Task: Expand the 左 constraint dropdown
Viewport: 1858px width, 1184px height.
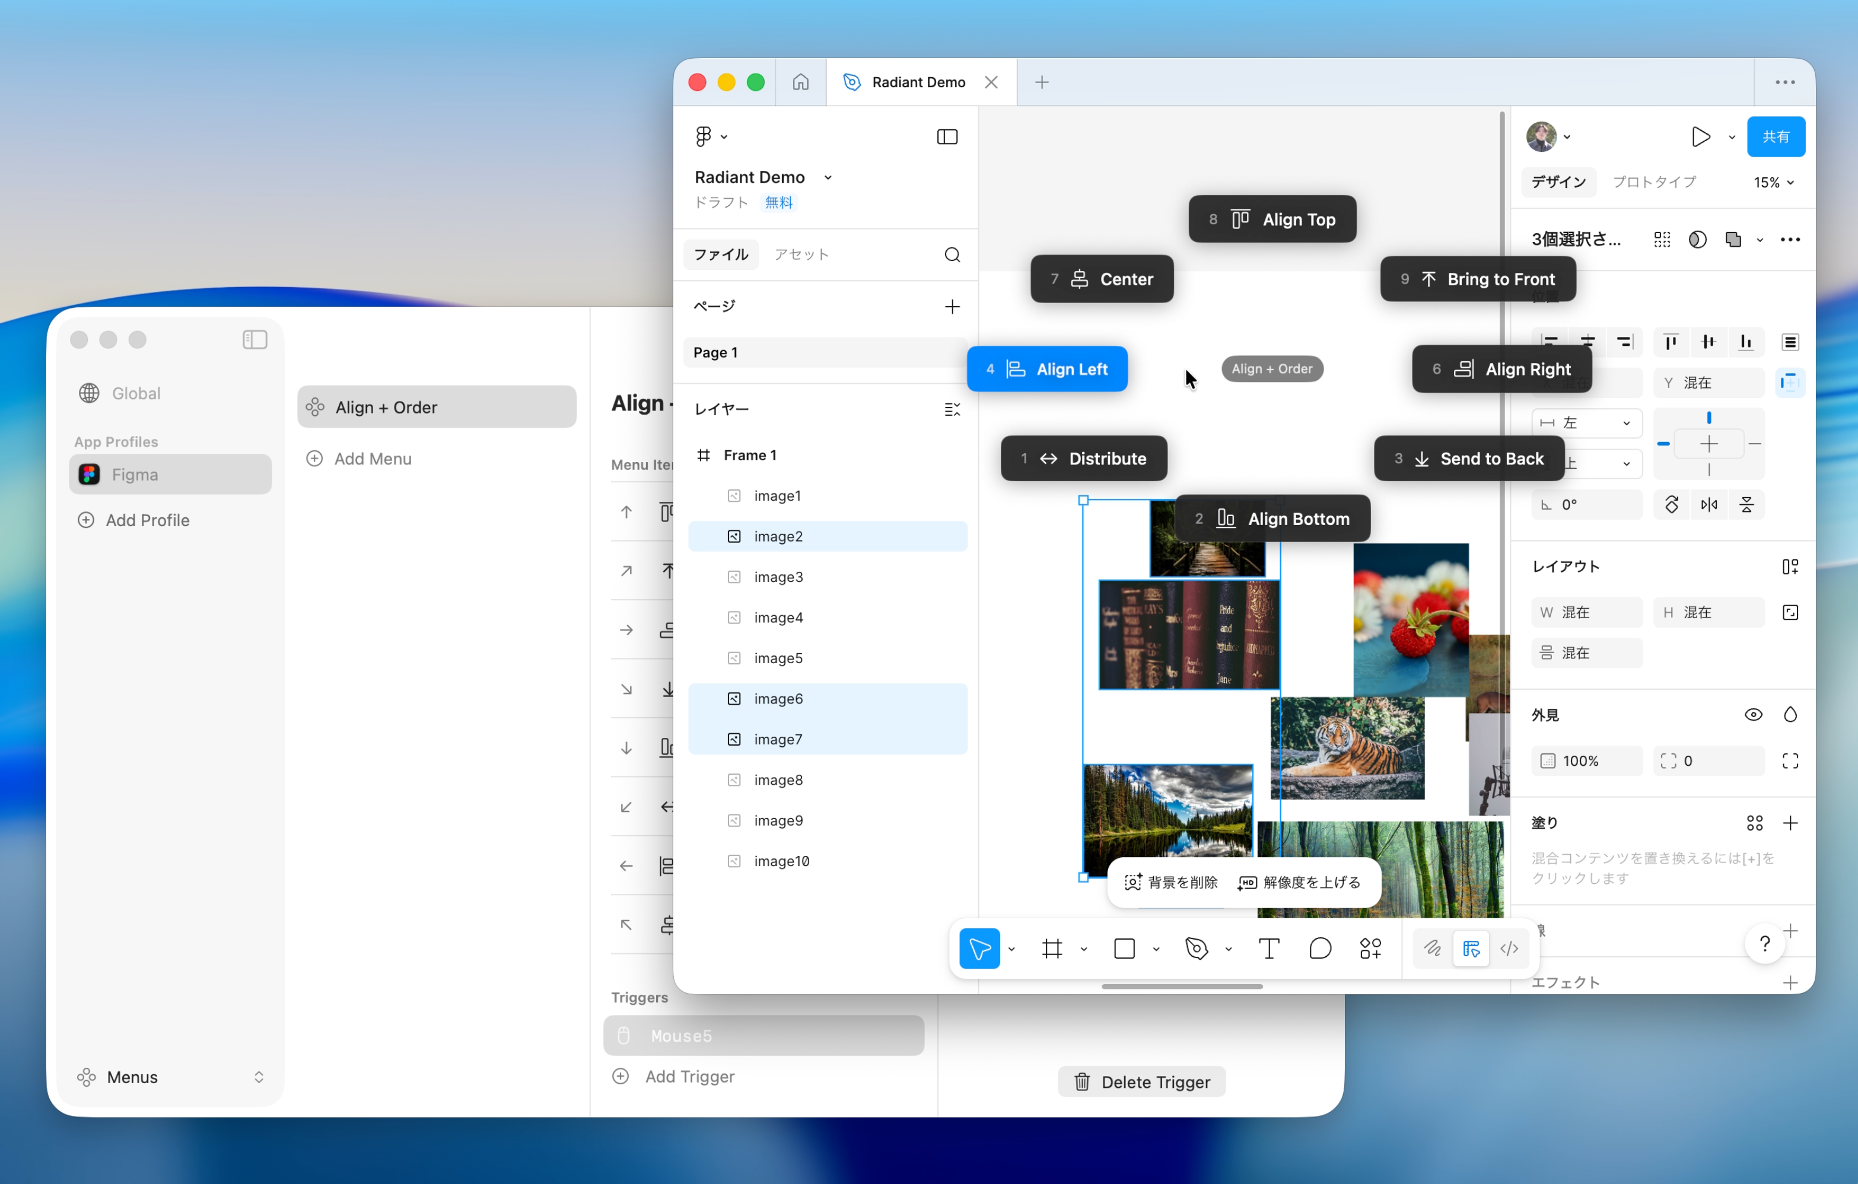Action: click(1627, 423)
